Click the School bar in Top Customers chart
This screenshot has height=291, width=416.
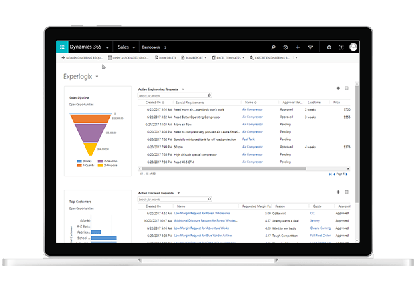click(103, 238)
